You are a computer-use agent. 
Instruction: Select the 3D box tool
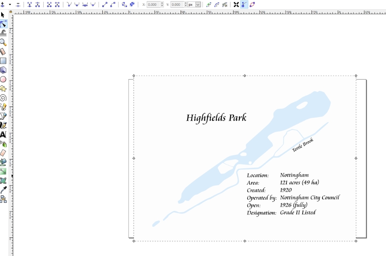(x=3, y=70)
